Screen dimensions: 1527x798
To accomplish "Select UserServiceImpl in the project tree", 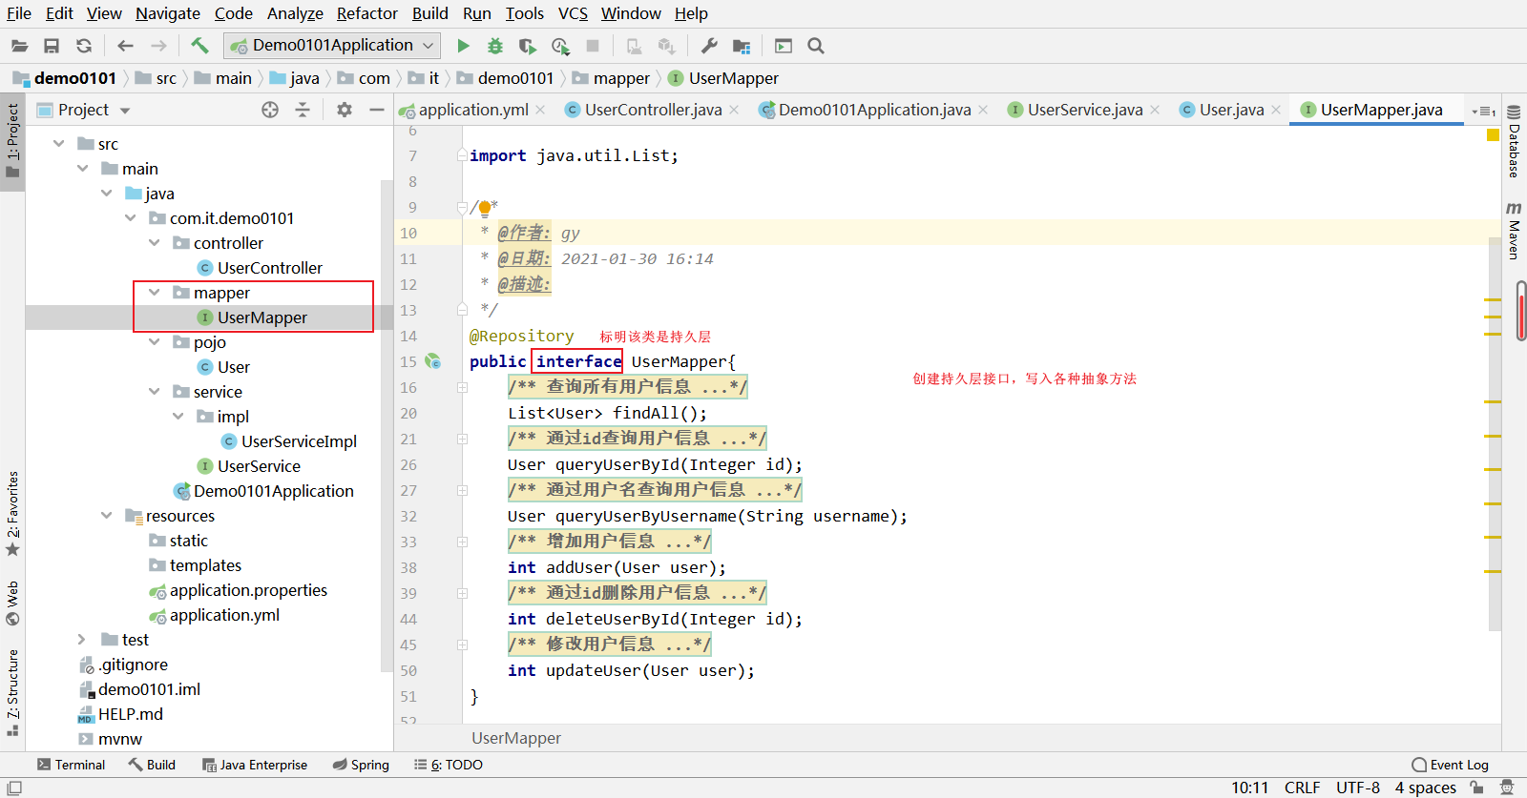I will [x=299, y=441].
